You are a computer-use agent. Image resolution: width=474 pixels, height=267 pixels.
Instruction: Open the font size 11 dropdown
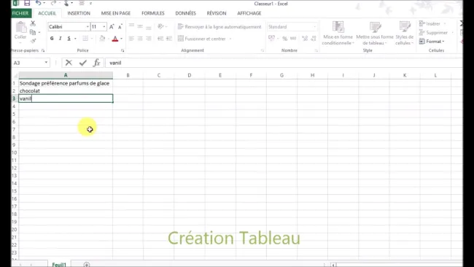pyautogui.click(x=104, y=27)
